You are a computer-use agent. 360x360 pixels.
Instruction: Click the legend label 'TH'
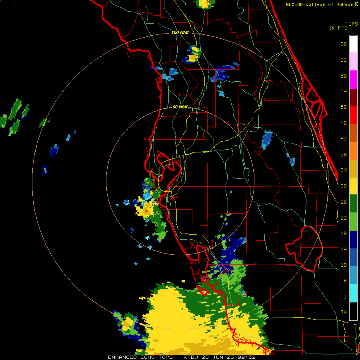tap(344, 312)
